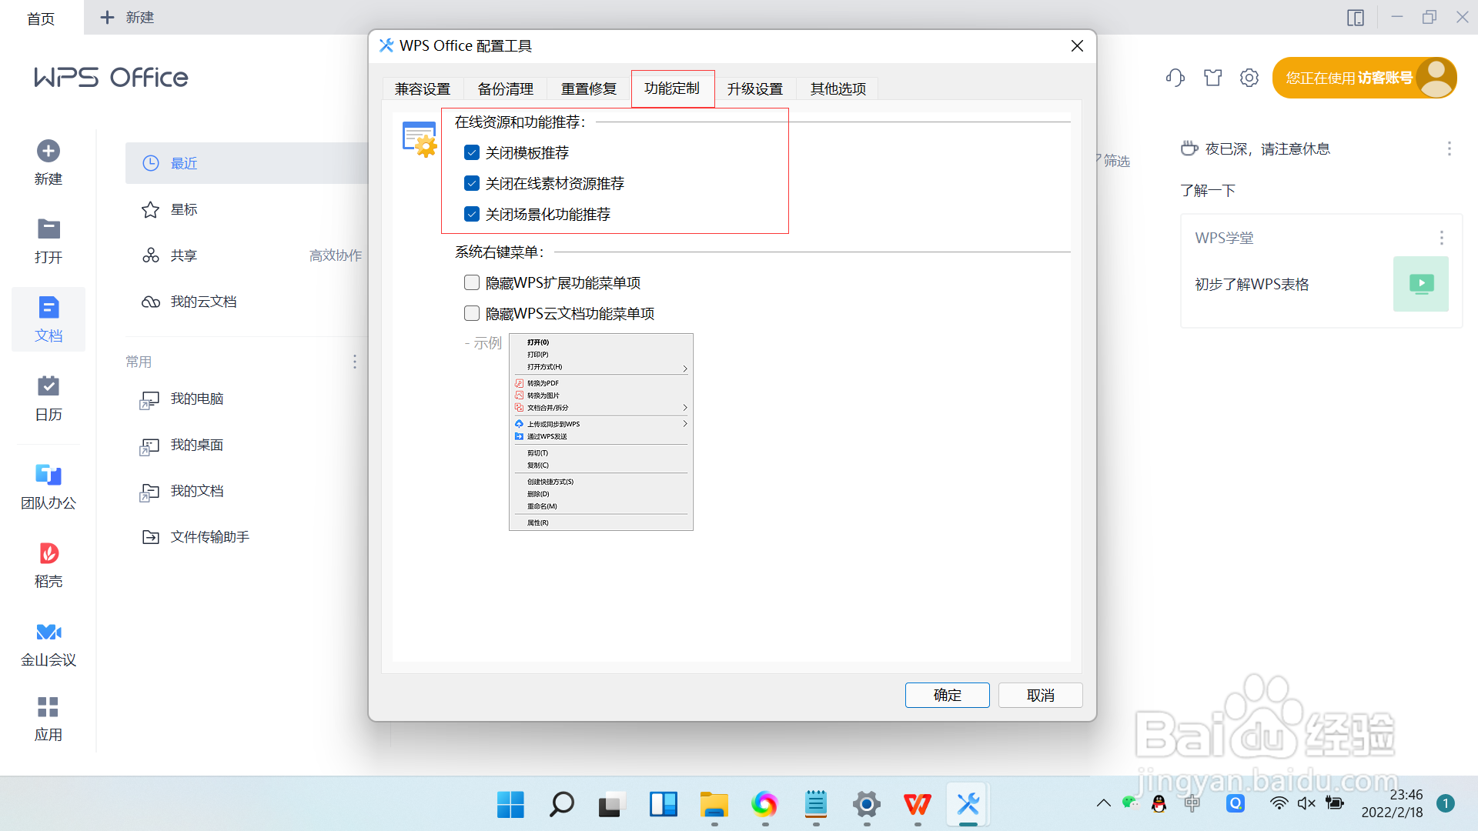Uncheck 关闭模板推荐 checkbox
Image resolution: width=1478 pixels, height=831 pixels.
click(x=472, y=152)
